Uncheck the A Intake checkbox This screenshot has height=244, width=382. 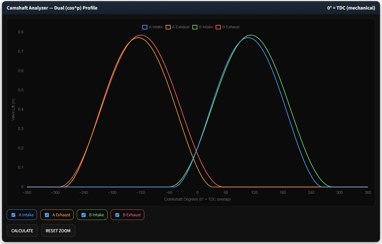tap(13, 215)
